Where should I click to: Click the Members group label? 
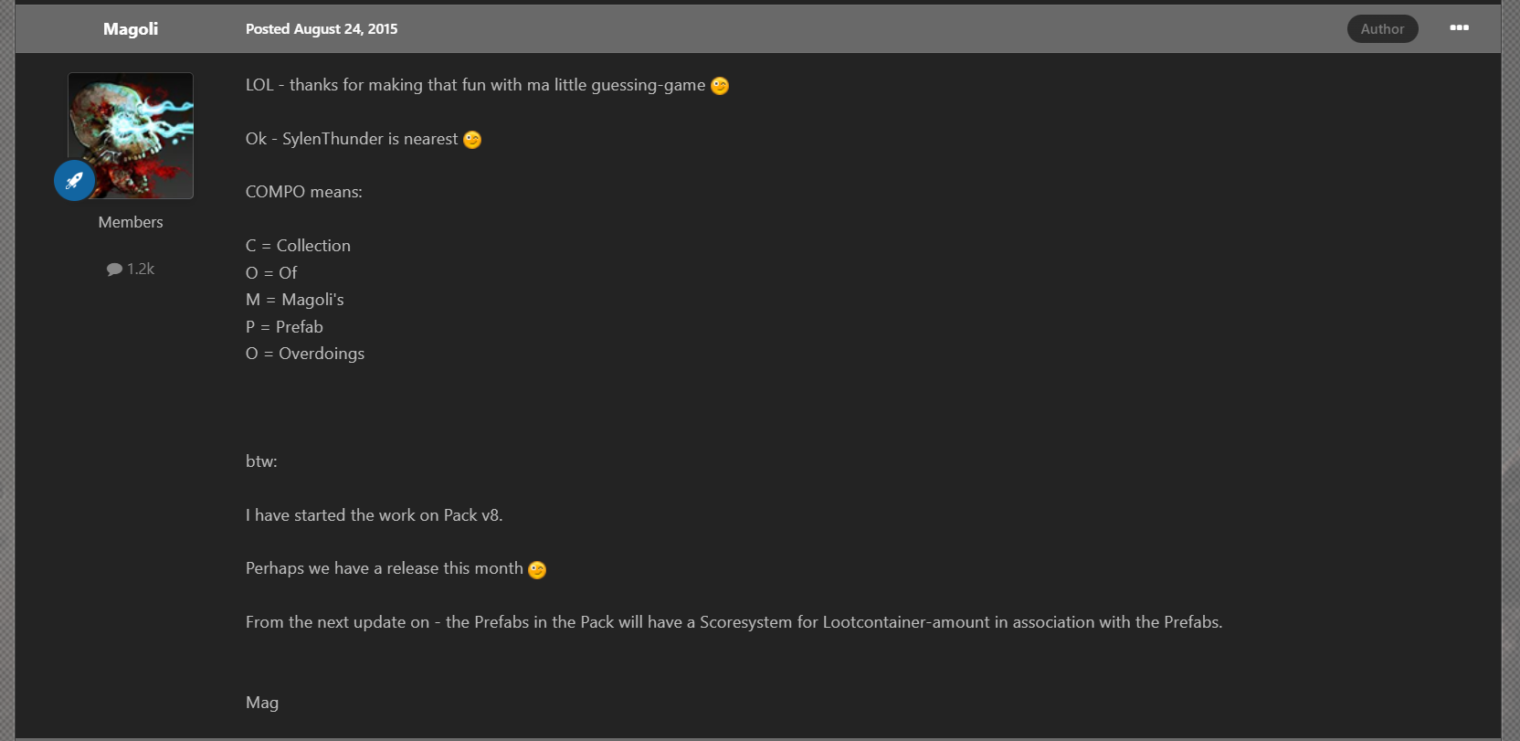tap(131, 222)
